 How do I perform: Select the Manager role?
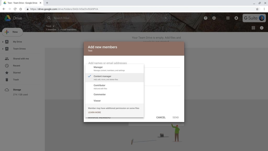pos(115,68)
